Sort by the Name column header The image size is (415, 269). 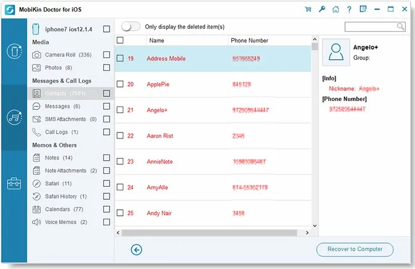(x=157, y=41)
